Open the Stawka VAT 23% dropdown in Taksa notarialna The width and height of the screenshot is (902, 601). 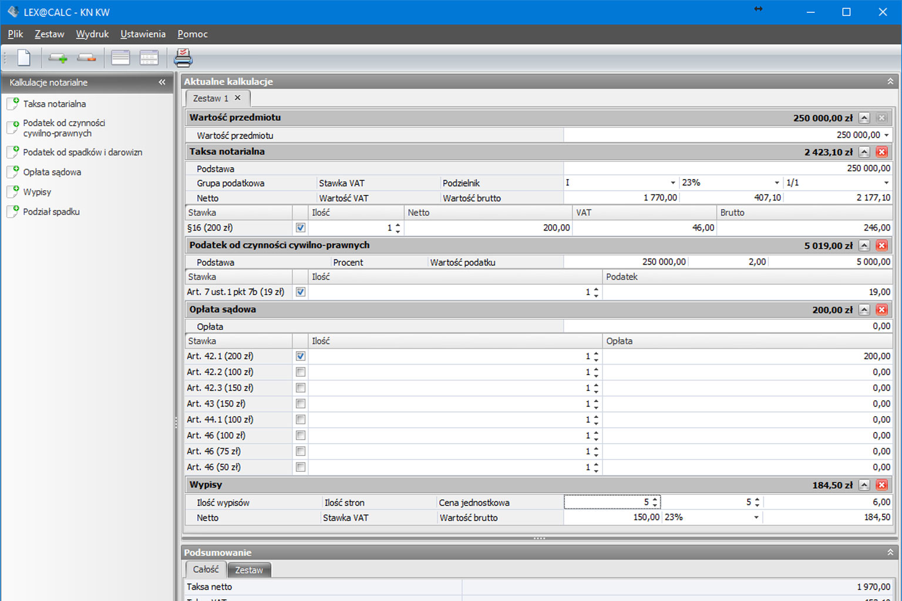[x=776, y=183]
